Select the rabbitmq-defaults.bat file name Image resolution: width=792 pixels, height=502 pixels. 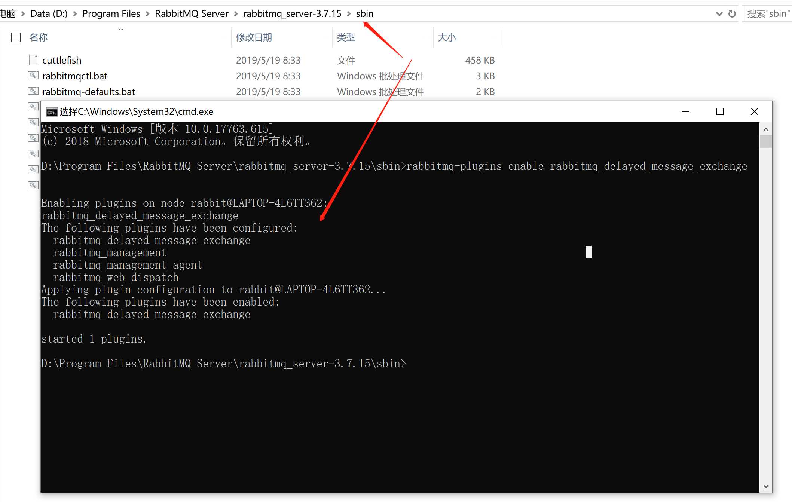click(x=89, y=92)
